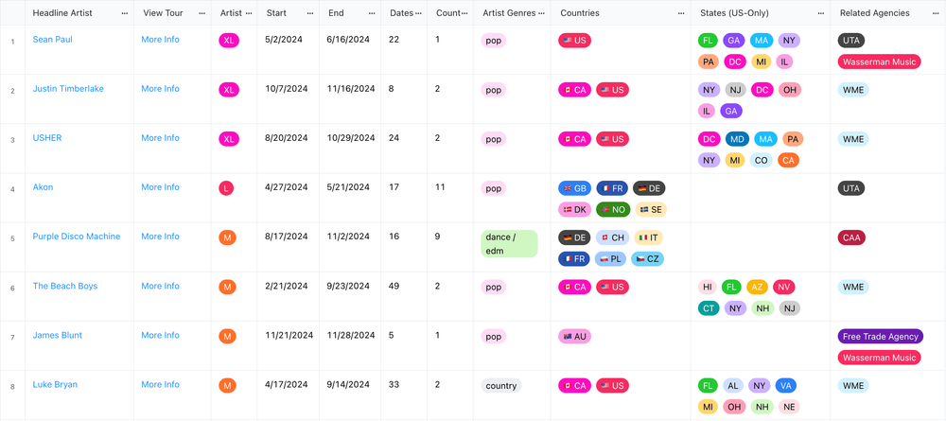Viewport: 946px width, 421px height.
Task: Click pop genre tag in Sean Paul row
Action: point(494,41)
